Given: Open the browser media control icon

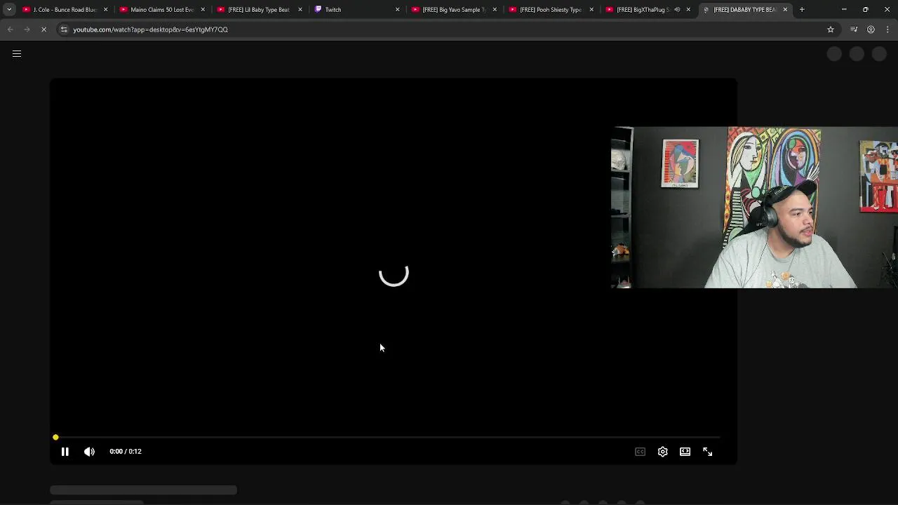Looking at the screenshot, I should click(x=854, y=29).
